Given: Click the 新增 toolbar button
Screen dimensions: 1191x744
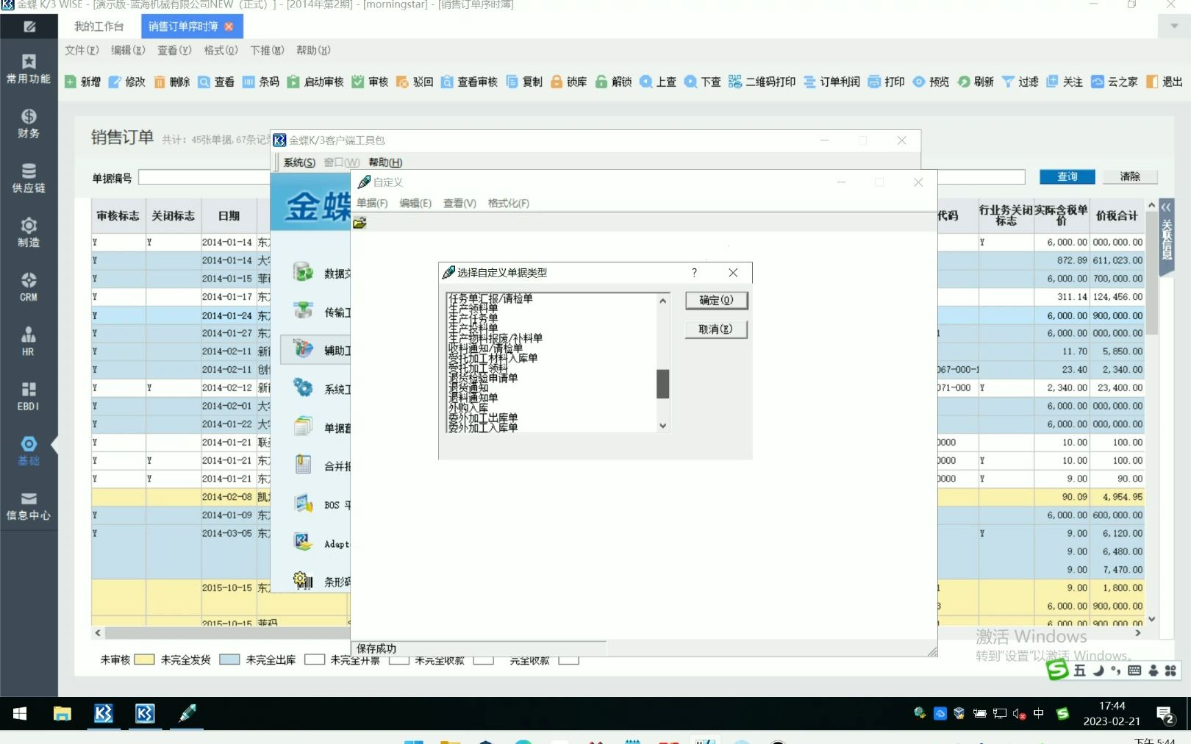Looking at the screenshot, I should 82,82.
